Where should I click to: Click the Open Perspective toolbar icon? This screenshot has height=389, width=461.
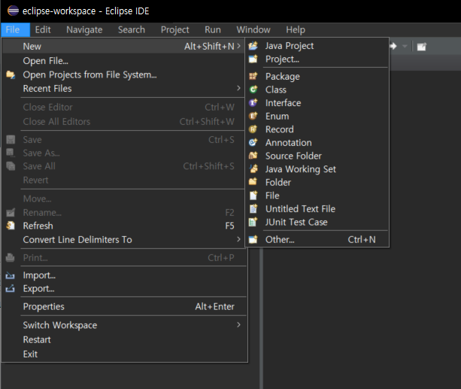422,47
